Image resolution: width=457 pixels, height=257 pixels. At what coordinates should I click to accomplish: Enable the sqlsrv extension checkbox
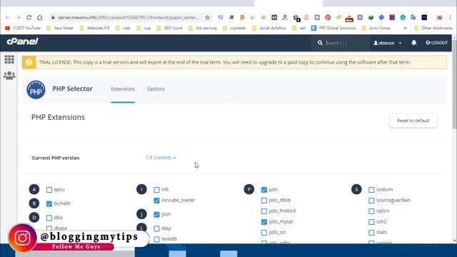(371, 211)
